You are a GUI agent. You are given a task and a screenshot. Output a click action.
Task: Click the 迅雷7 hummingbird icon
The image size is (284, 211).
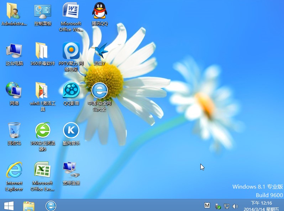tap(100, 51)
